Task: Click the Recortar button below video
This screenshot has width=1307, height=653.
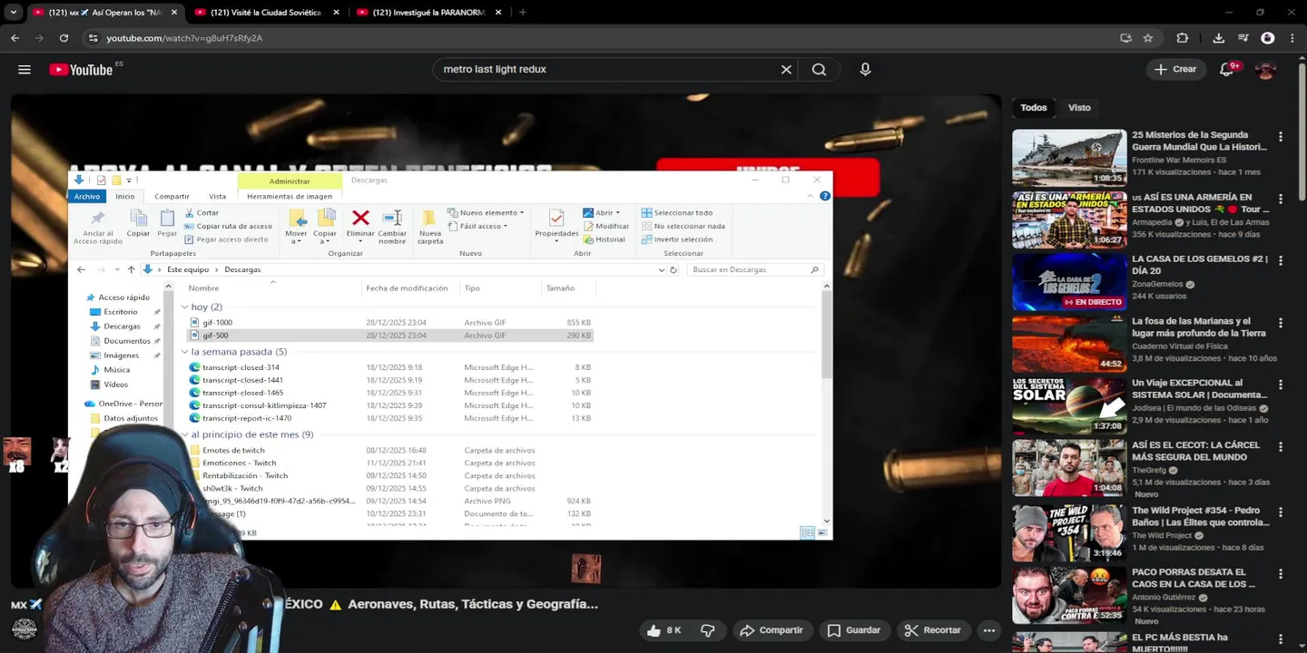Action: [932, 630]
